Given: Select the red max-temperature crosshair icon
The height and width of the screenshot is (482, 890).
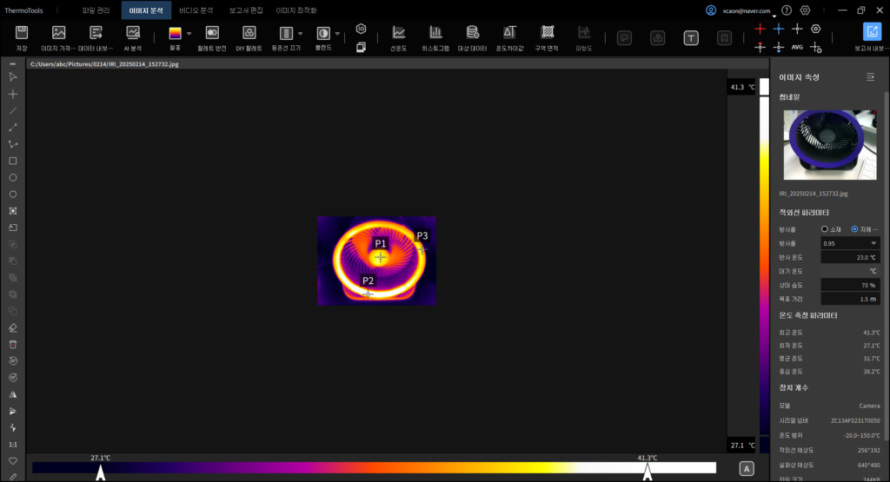Looking at the screenshot, I should pos(760,29).
